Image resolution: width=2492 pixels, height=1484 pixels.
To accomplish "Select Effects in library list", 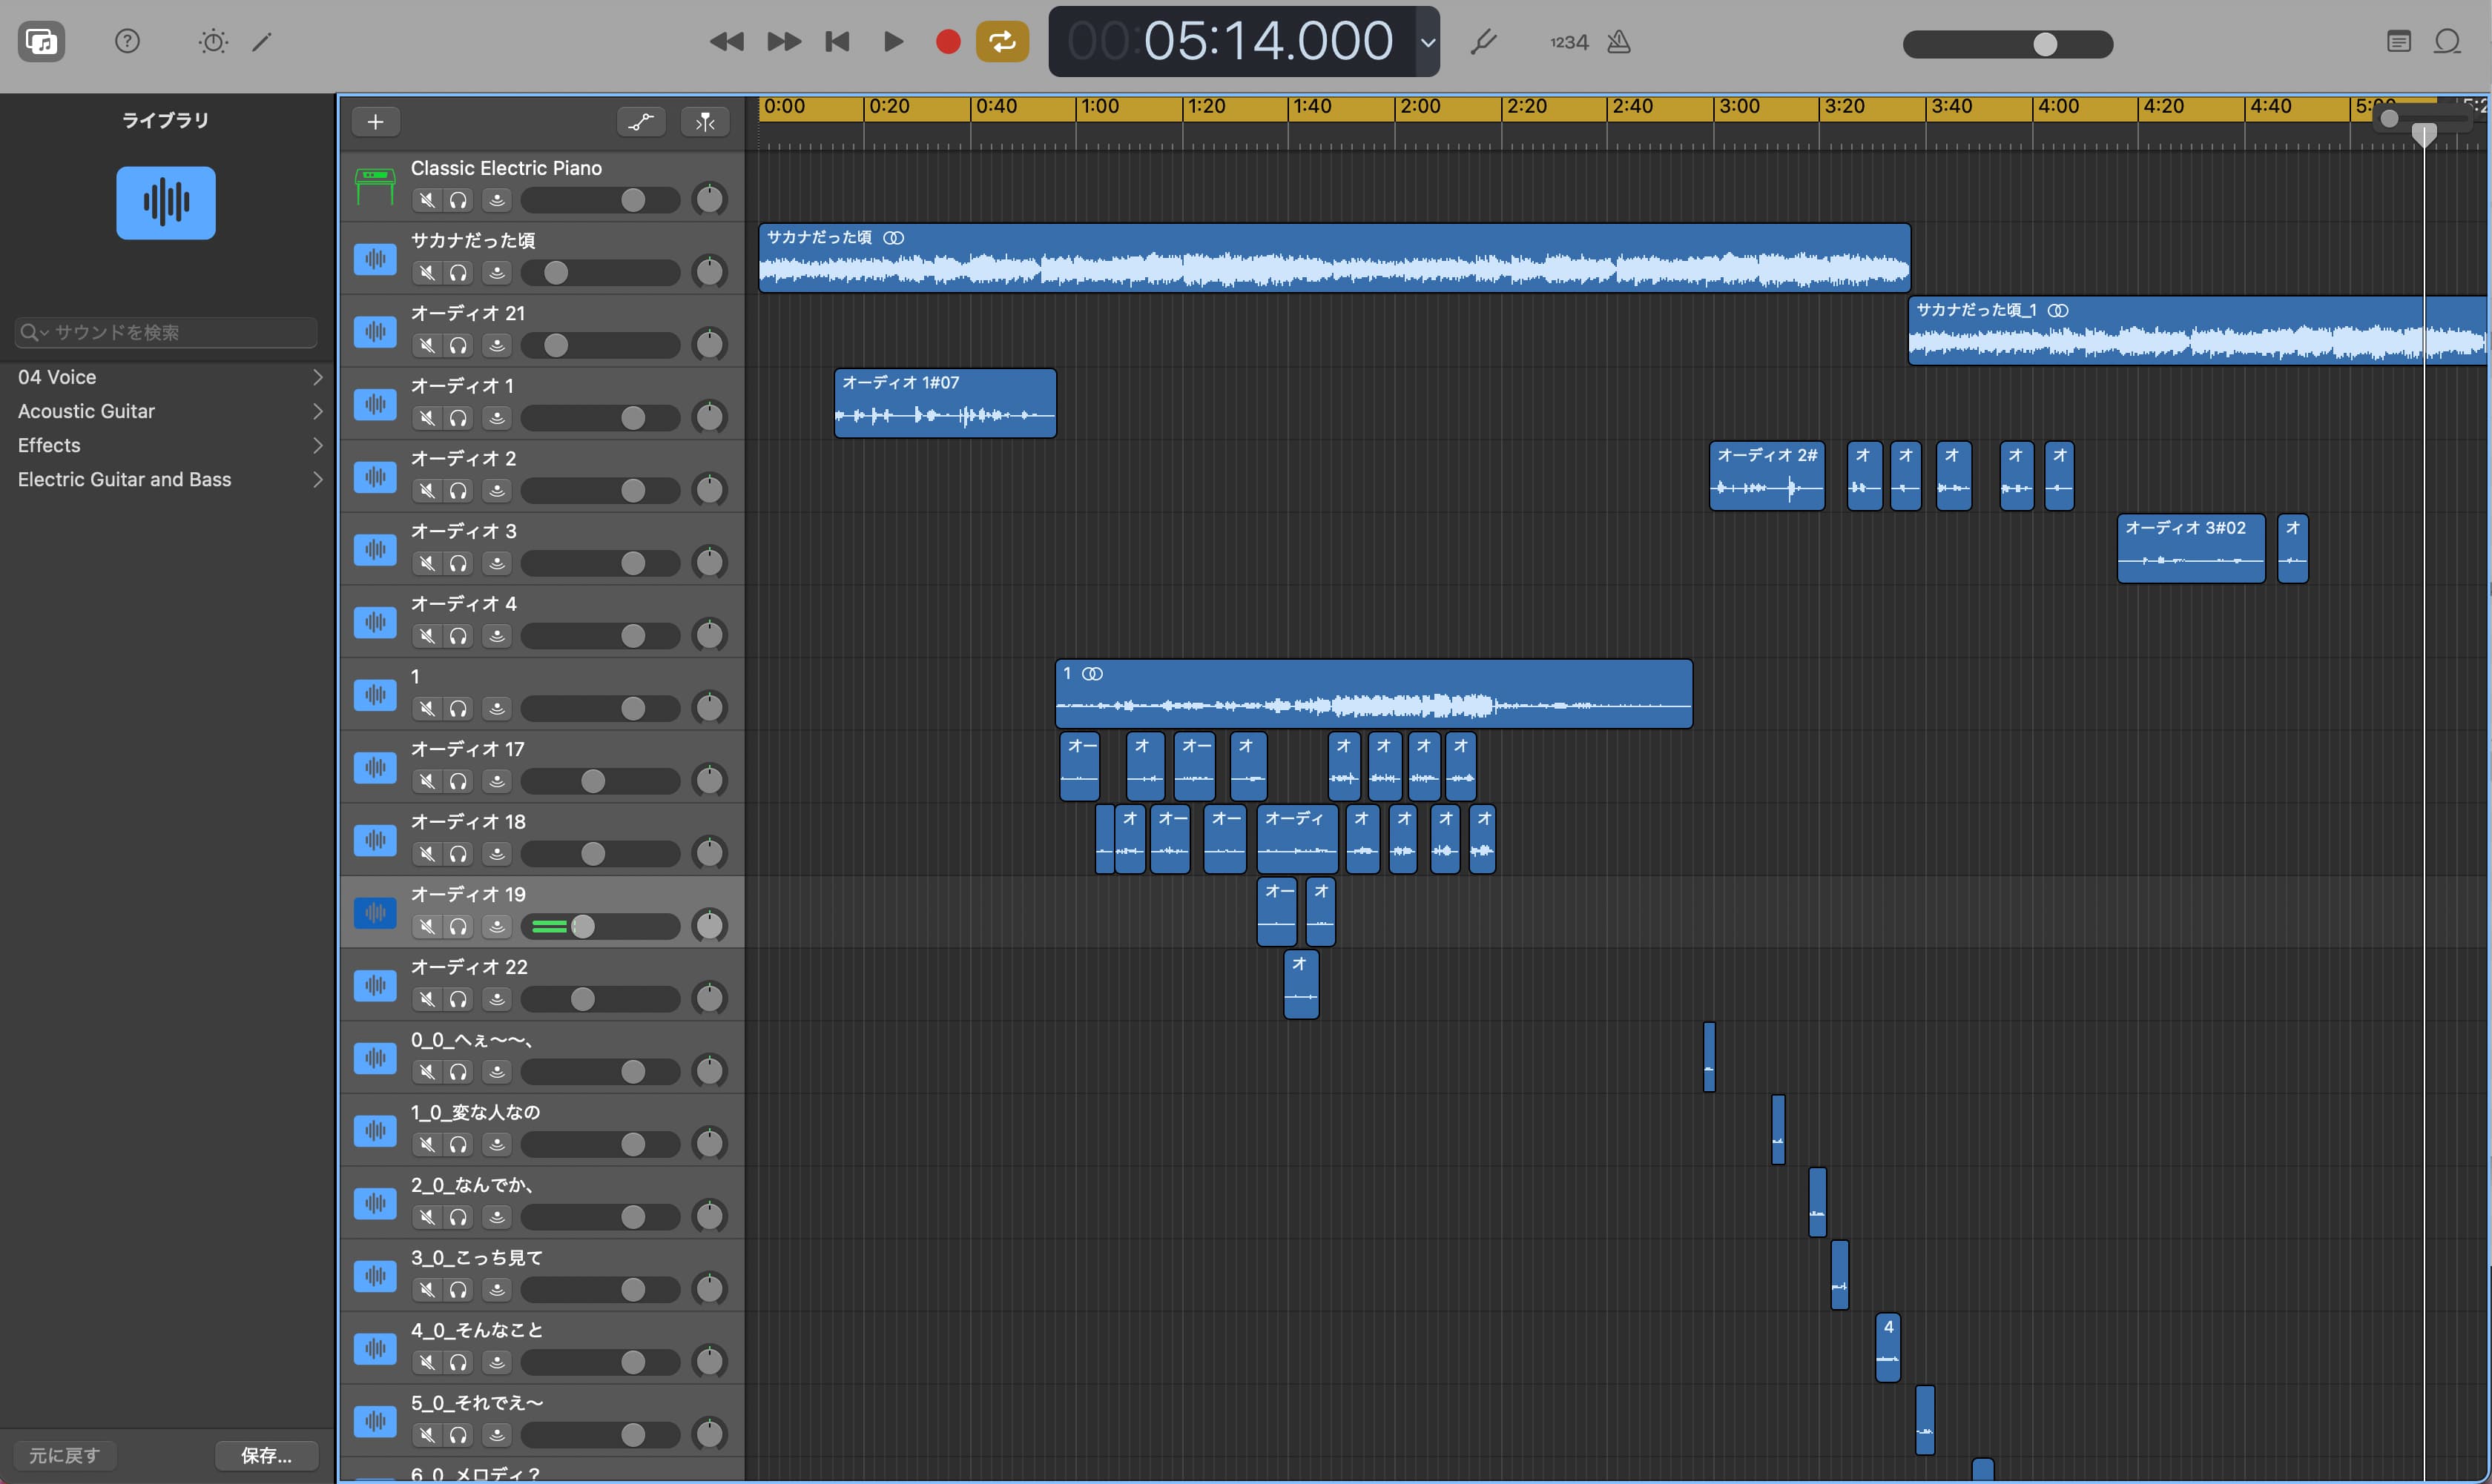I will click(50, 445).
